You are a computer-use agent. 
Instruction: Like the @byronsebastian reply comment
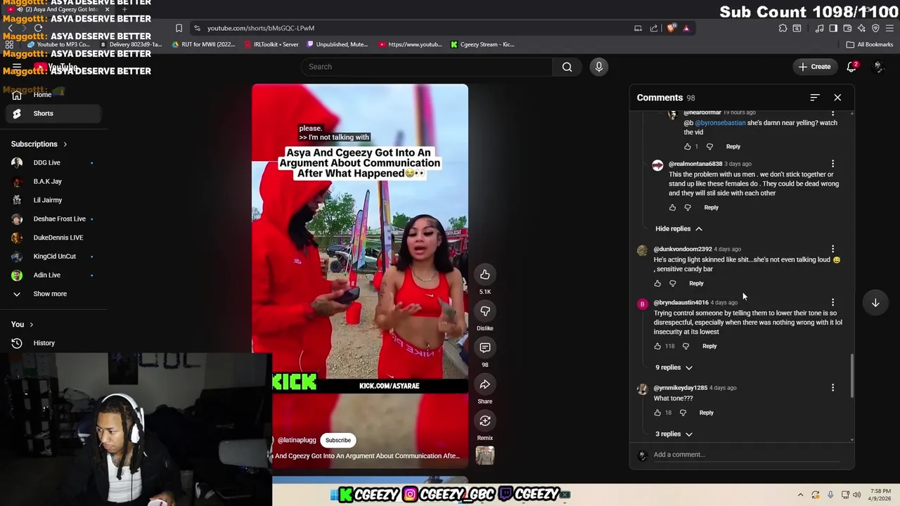(x=687, y=146)
